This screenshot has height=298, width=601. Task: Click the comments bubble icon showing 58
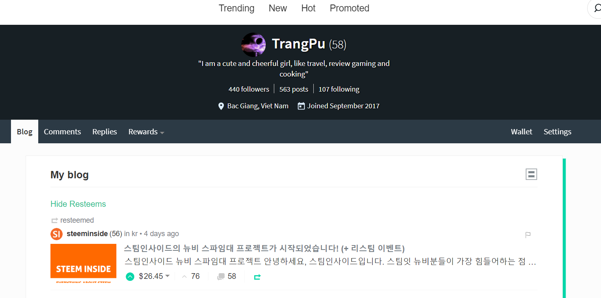coord(221,277)
